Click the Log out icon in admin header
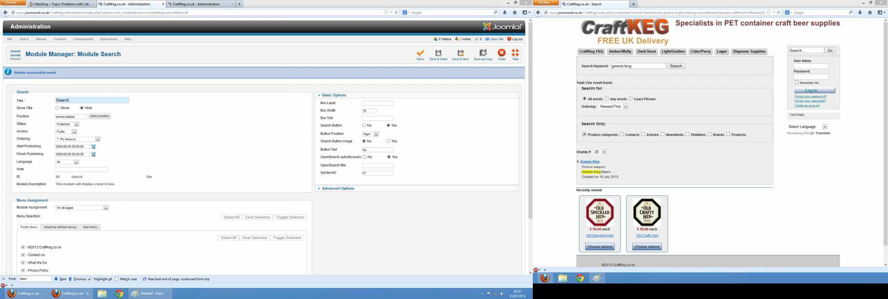This screenshot has width=888, height=299. pos(509,39)
